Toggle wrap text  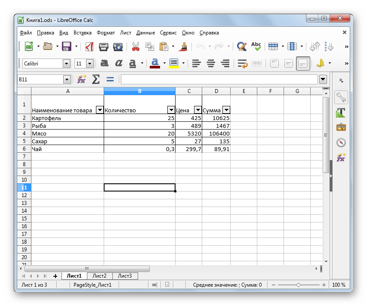[242, 63]
